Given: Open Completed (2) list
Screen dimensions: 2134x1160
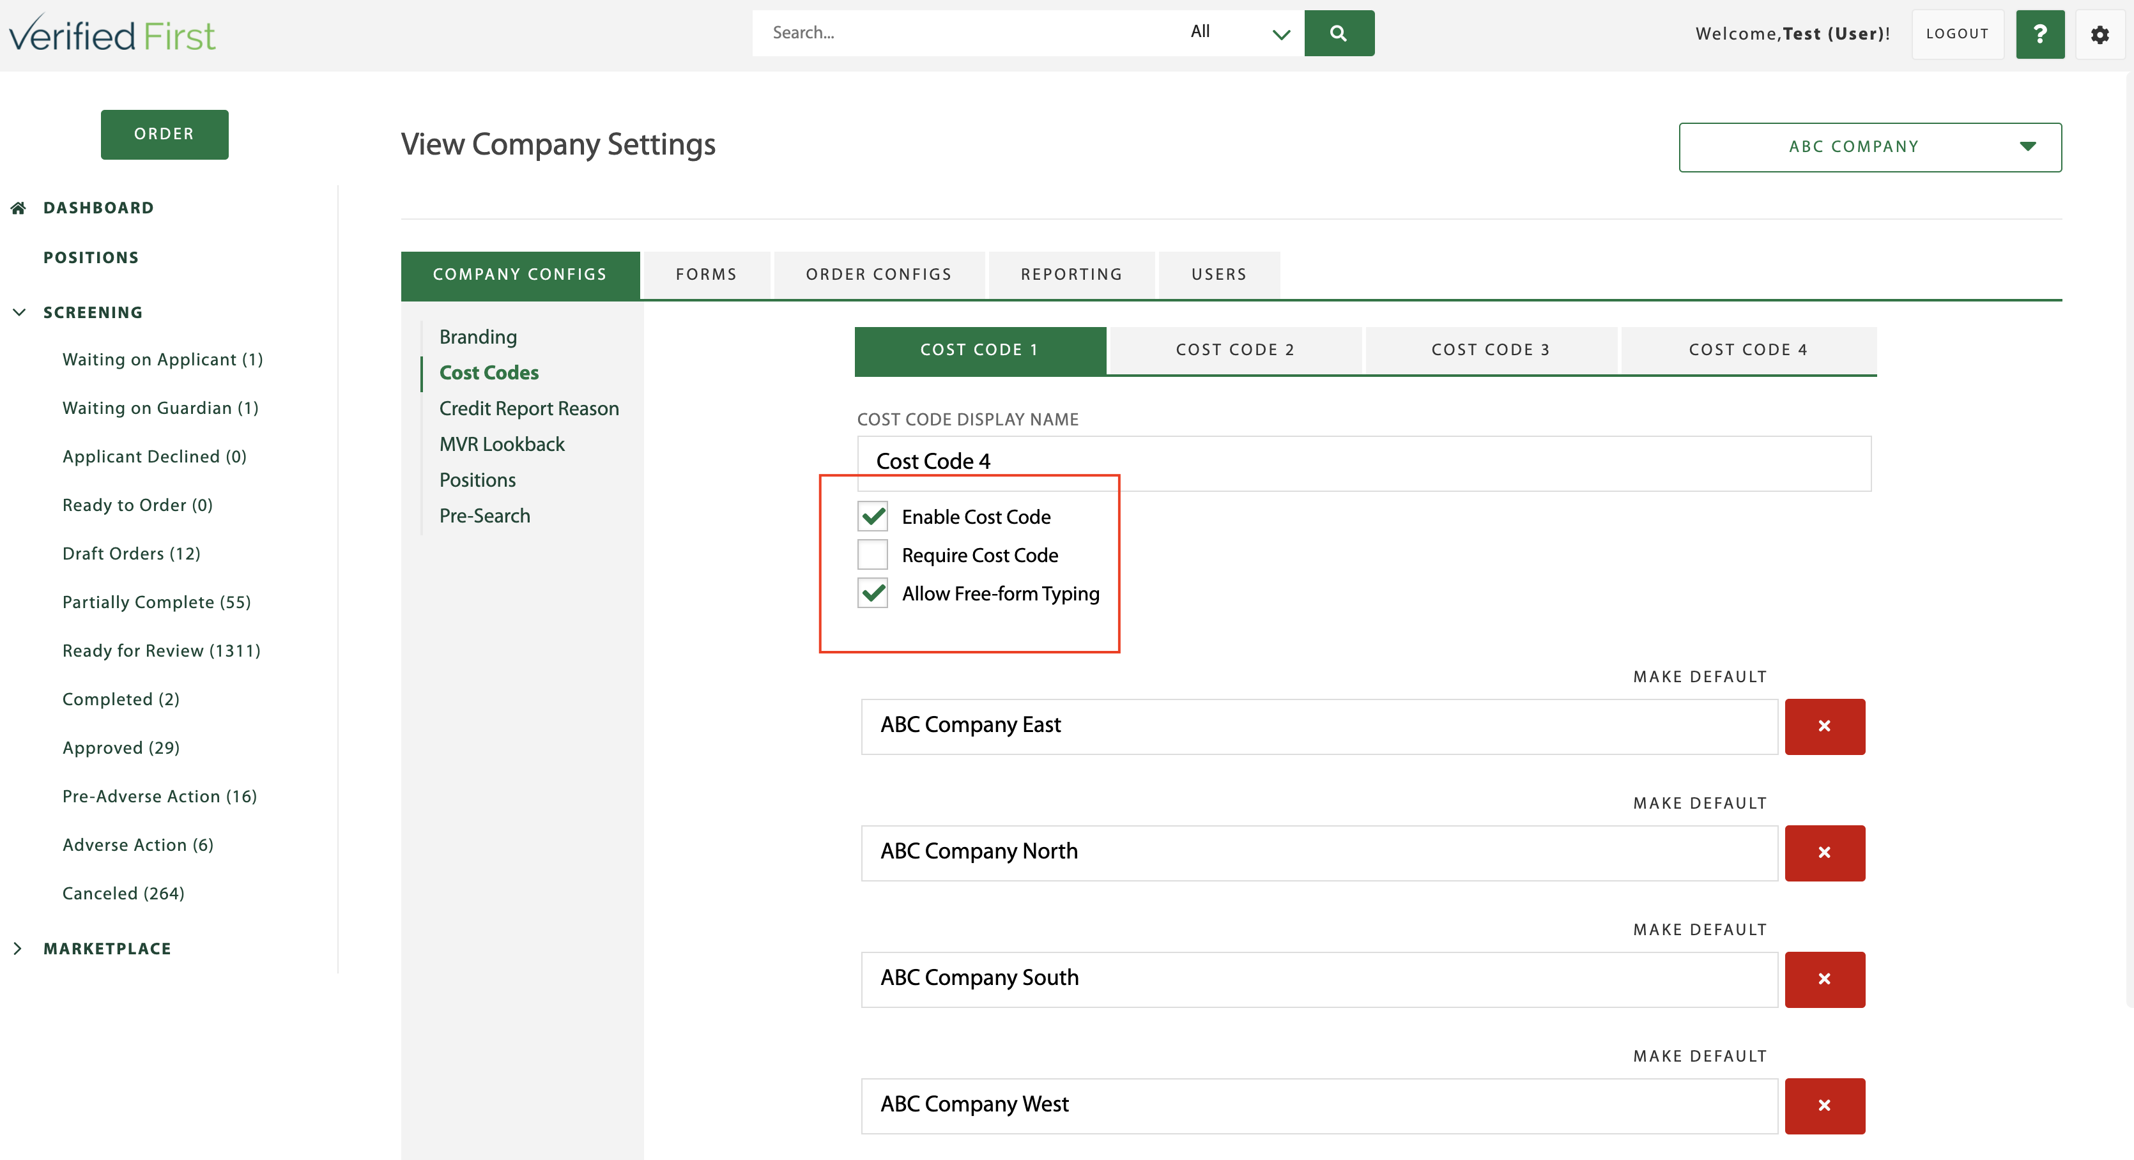Looking at the screenshot, I should coord(121,699).
